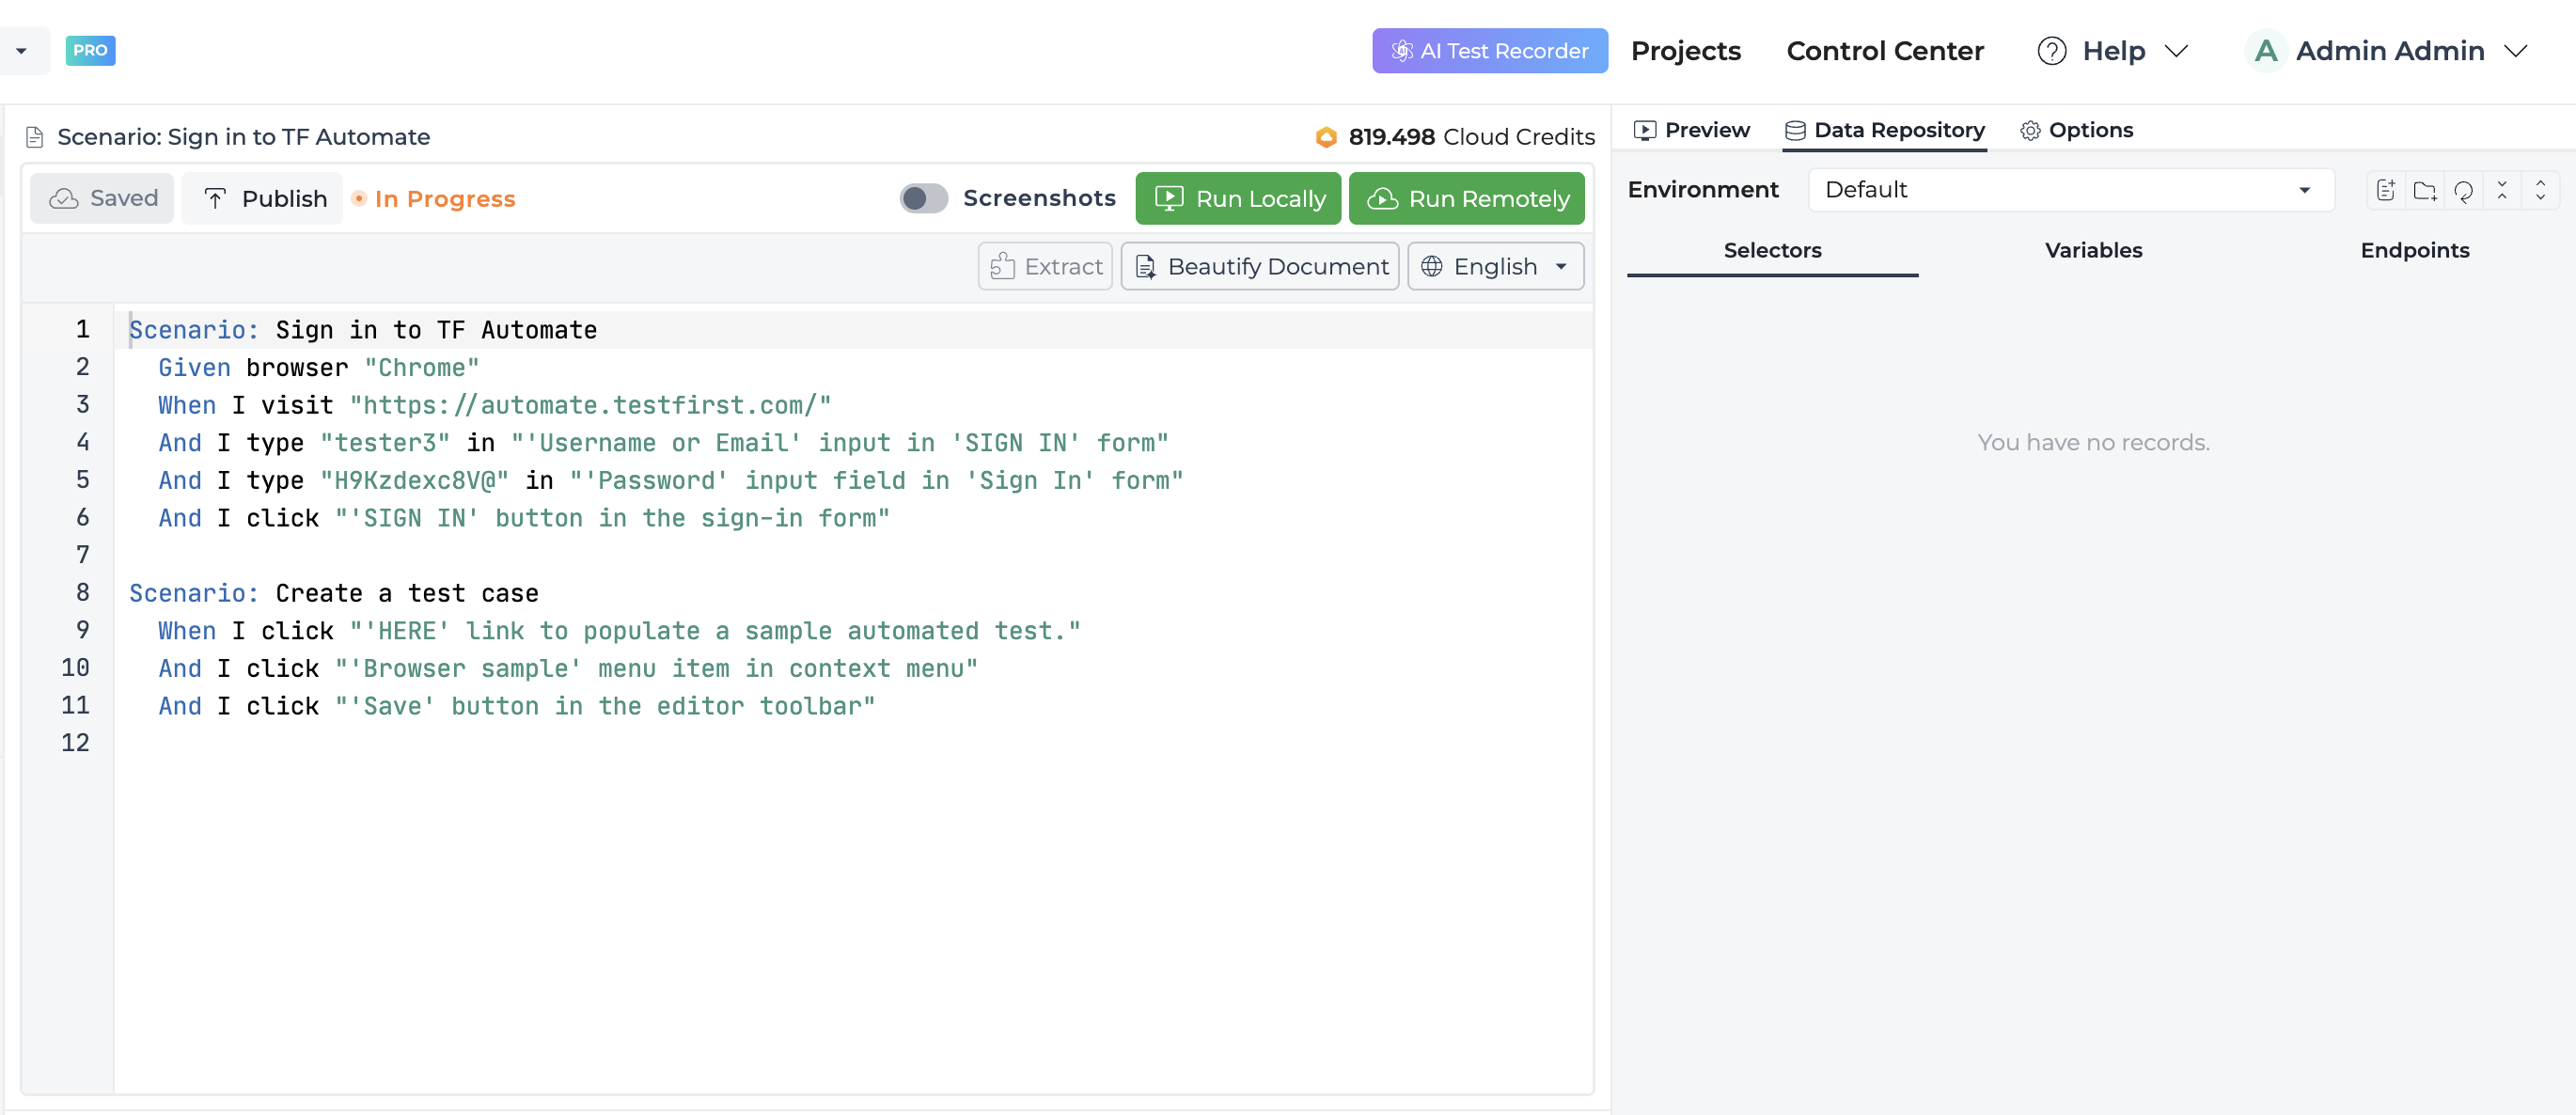This screenshot has width=2576, height=1115.
Task: Create a new folder in Data Repository
Action: (x=2425, y=190)
